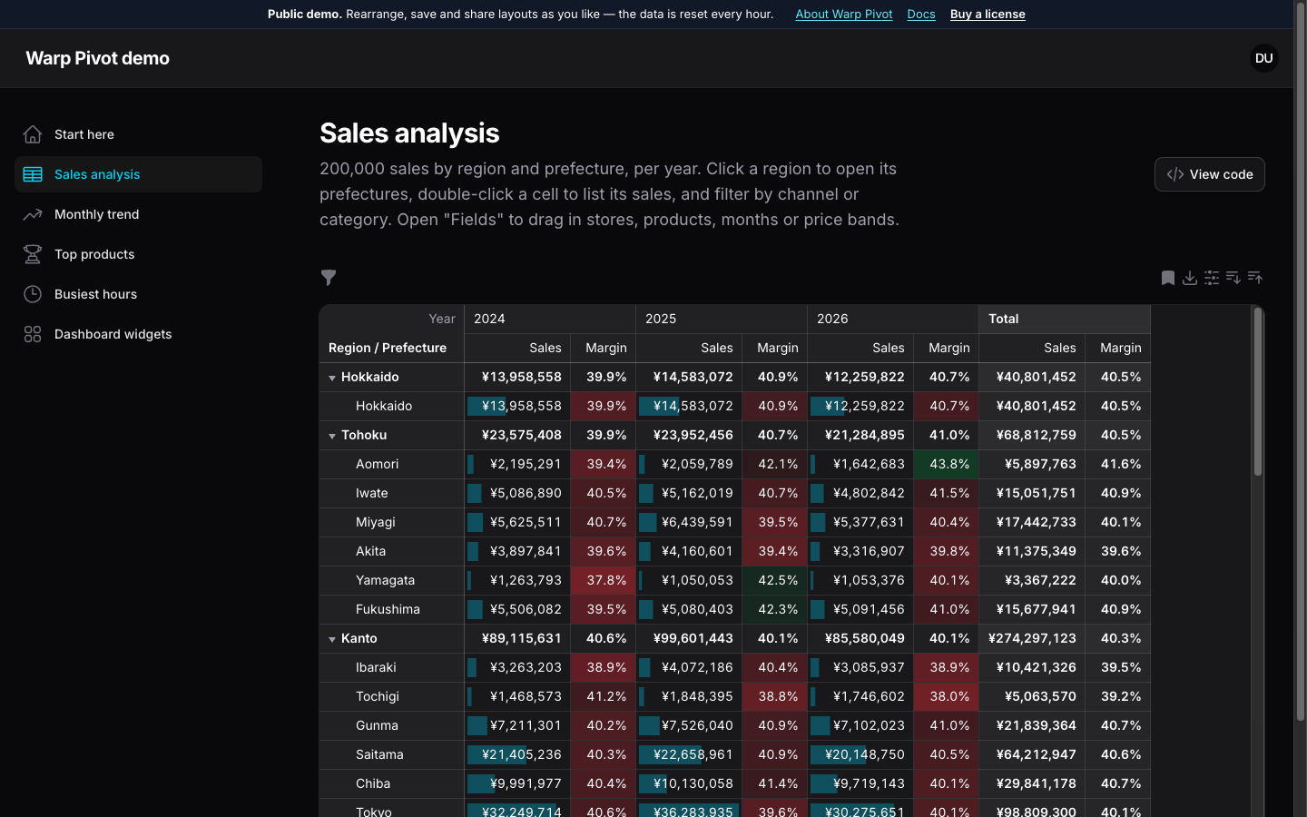Open the fields sliders settings icon
The height and width of the screenshot is (817, 1307).
[1212, 278]
